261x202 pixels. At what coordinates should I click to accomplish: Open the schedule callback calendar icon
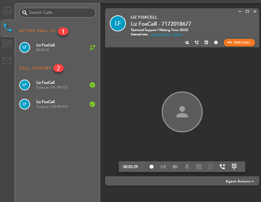click(206, 42)
